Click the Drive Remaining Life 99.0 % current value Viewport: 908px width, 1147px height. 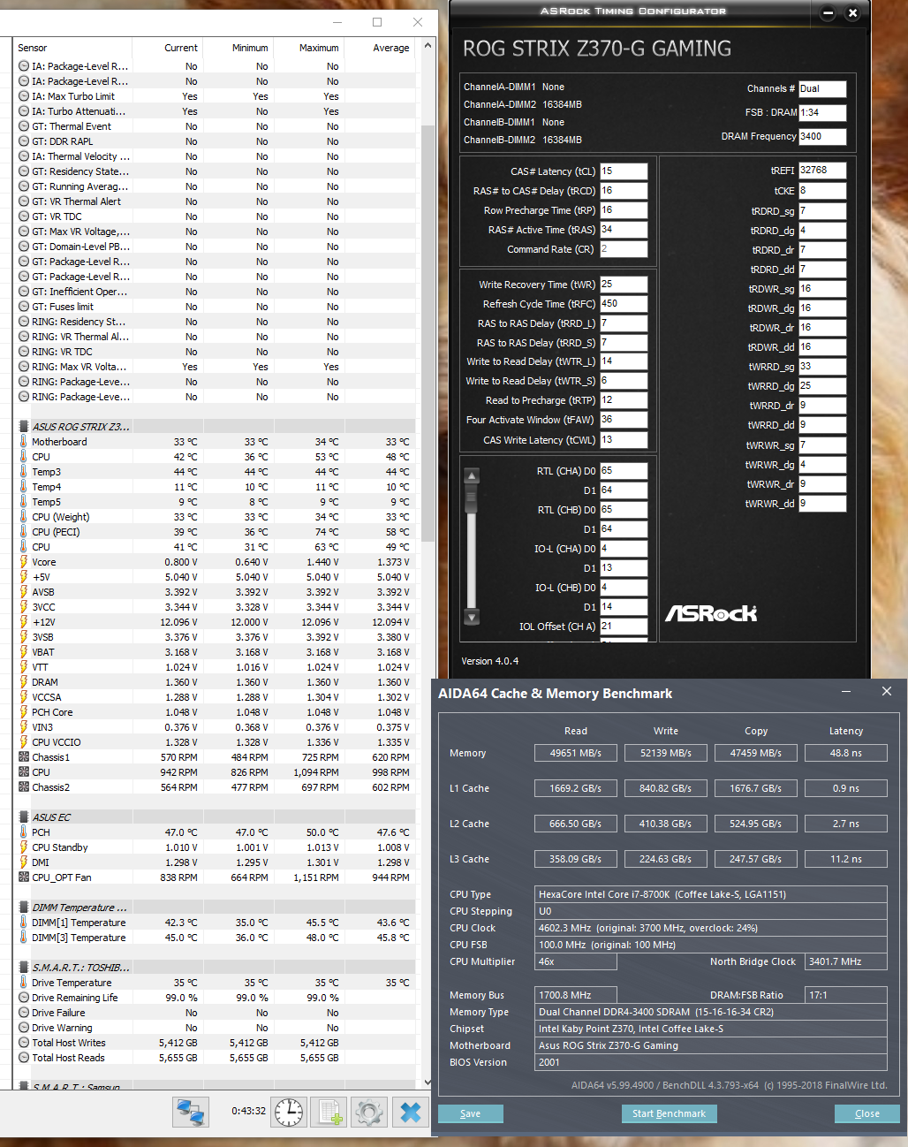point(180,998)
